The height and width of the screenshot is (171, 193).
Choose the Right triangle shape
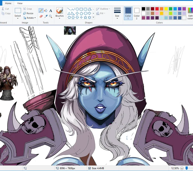tap(73, 13)
